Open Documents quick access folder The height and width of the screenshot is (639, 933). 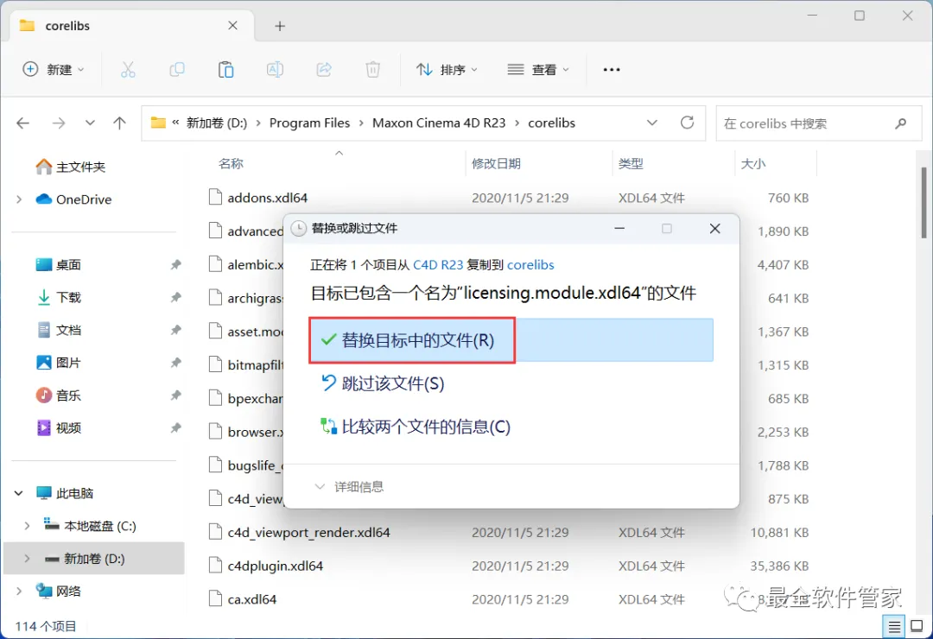tap(59, 330)
